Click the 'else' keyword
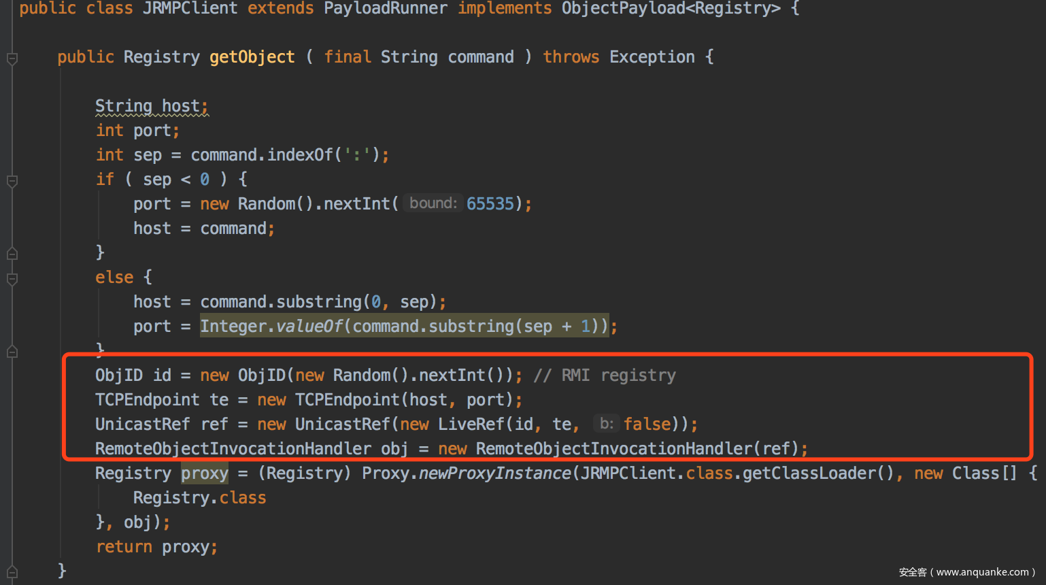This screenshot has height=585, width=1046. click(x=114, y=278)
